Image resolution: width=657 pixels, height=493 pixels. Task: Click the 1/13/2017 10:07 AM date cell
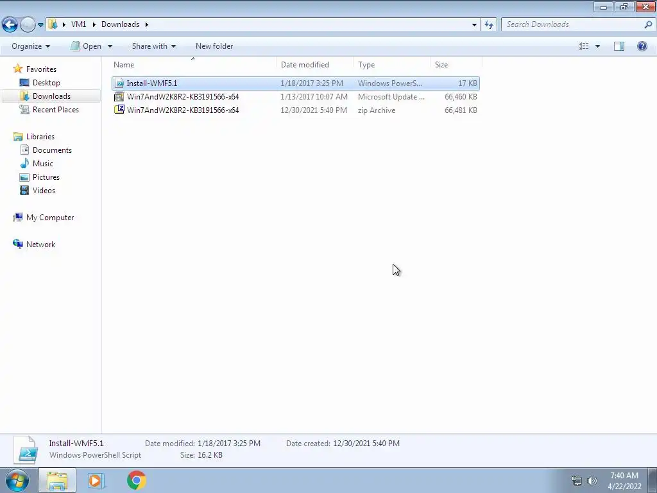pyautogui.click(x=314, y=97)
